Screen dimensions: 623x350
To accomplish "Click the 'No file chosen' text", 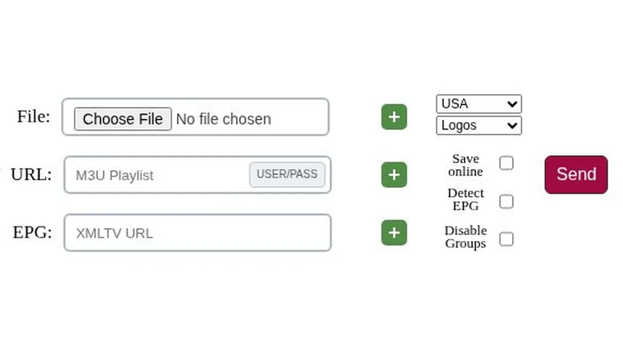I will click(223, 119).
